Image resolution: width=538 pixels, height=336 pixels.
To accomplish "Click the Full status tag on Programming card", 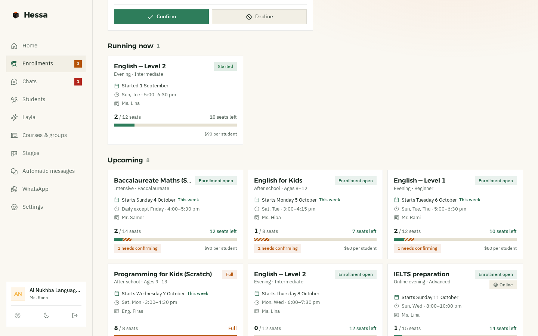I will tap(229, 274).
